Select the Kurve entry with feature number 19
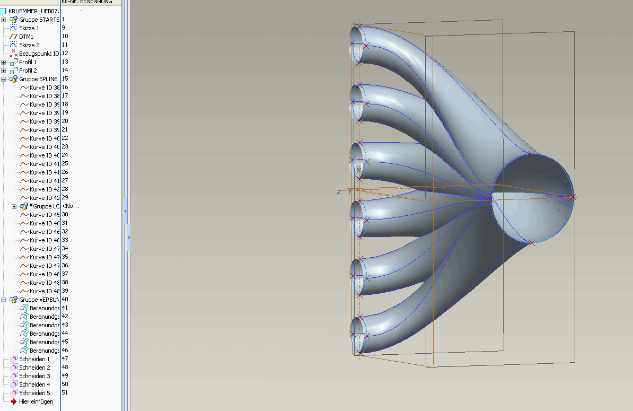 point(45,113)
